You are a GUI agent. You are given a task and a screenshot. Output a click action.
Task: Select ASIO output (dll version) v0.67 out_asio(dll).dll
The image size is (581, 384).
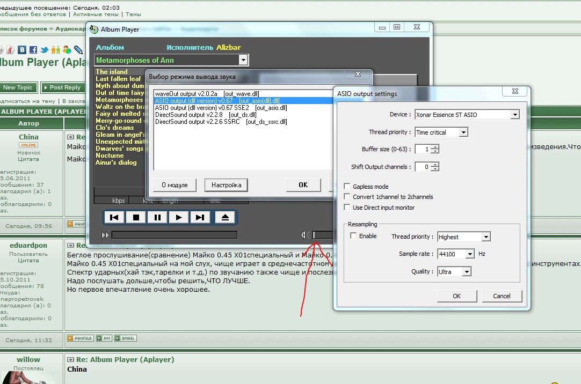[243, 101]
